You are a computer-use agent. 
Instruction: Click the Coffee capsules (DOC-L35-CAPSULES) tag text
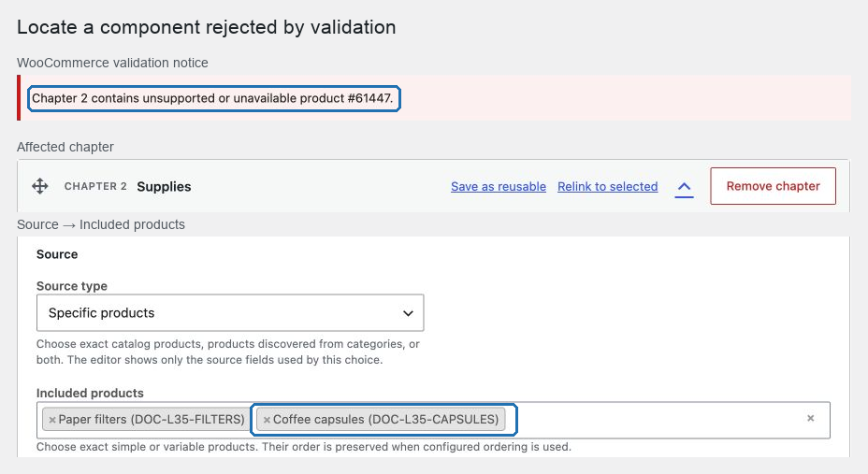pos(386,420)
